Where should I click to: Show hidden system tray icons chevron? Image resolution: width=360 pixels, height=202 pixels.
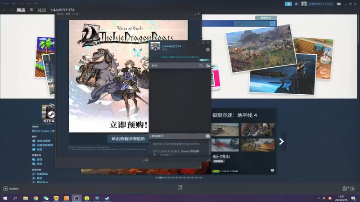tap(319, 198)
